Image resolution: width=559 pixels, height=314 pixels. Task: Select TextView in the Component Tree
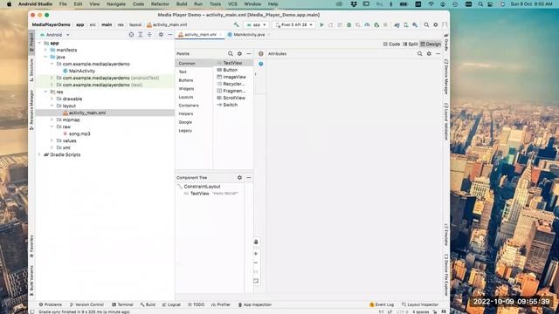click(x=200, y=194)
